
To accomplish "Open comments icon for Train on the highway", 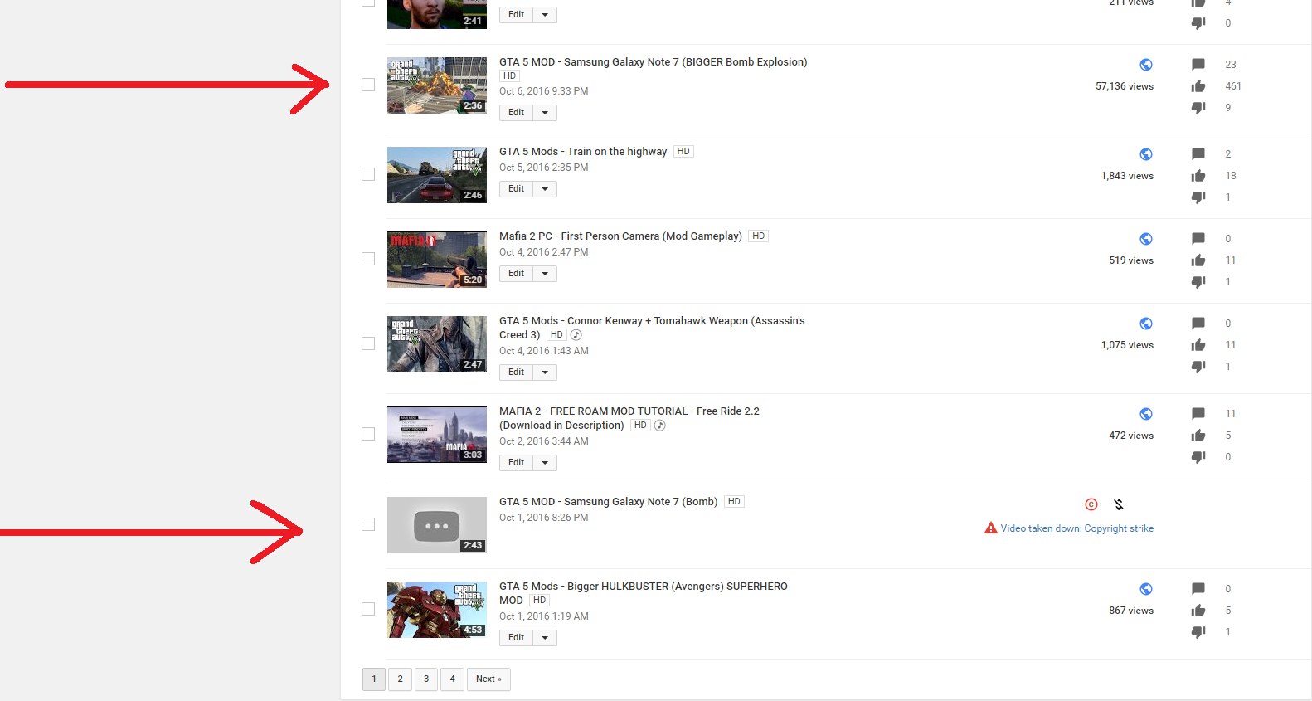I will pyautogui.click(x=1198, y=154).
